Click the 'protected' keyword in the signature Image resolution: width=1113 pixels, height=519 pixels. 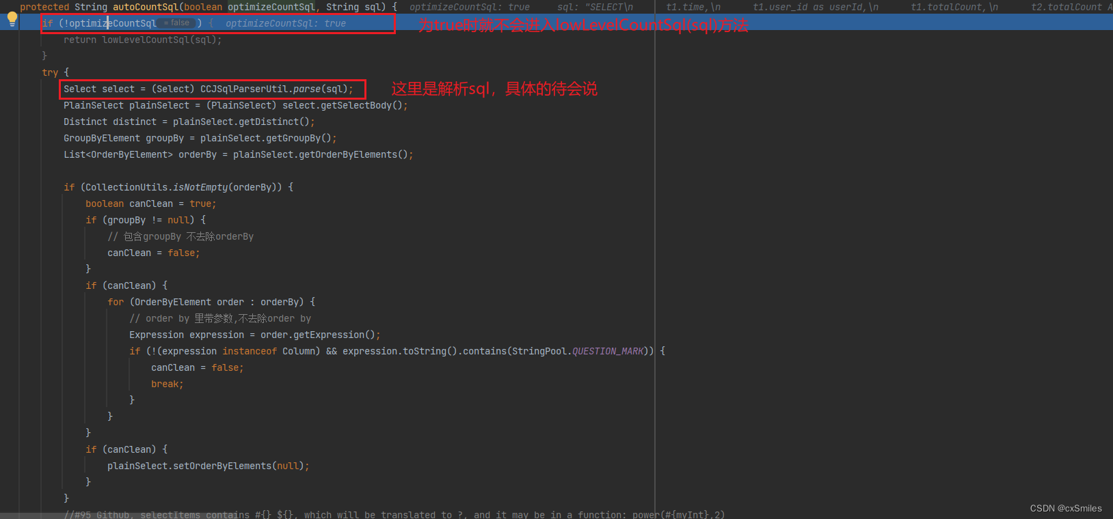click(44, 7)
